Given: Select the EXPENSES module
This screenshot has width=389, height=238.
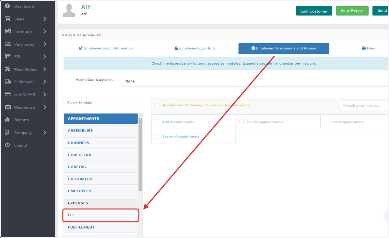Looking at the screenshot, I should [x=101, y=203].
